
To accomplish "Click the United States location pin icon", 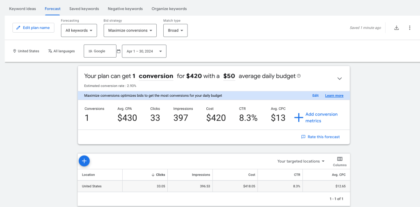I will 14,51.
